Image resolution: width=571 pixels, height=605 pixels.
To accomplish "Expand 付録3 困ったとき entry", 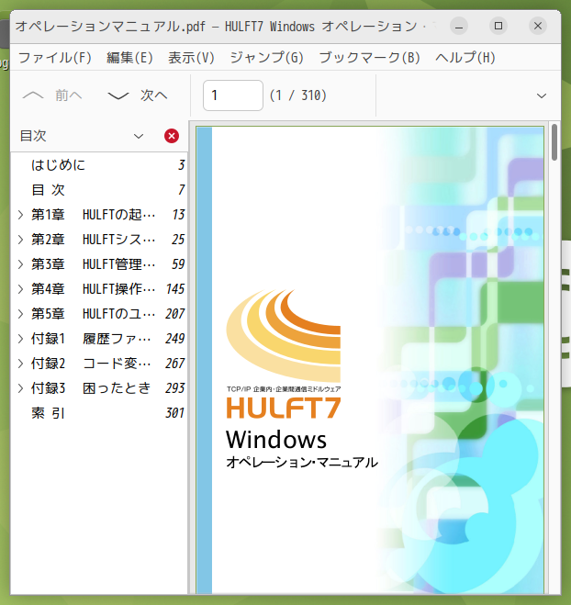I will [x=21, y=388].
